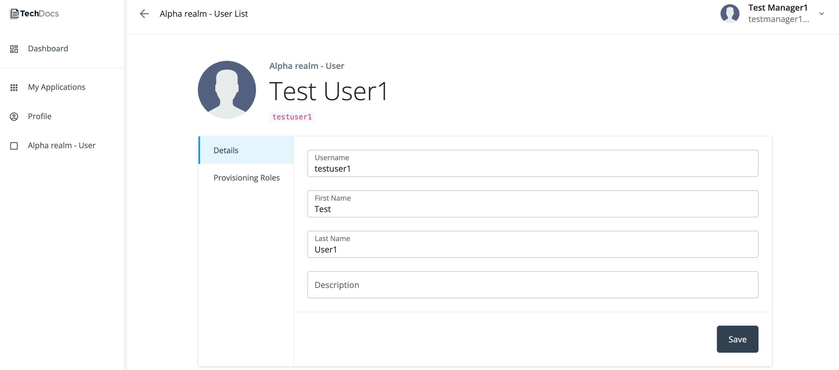Click the Username field showing testuser1
The height and width of the screenshot is (370, 839).
[532, 164]
